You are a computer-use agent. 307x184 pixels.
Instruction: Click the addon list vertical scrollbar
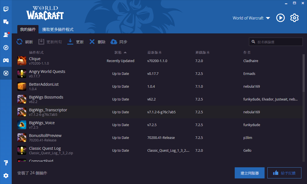303,72
